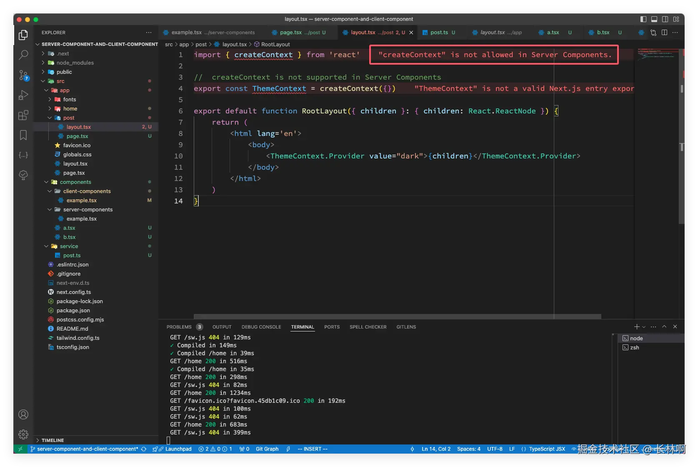Click the split editor right icon
698x467 pixels.
point(664,33)
